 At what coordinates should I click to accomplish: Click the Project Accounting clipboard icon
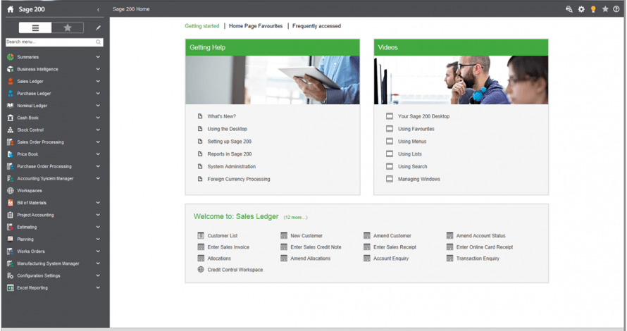[x=11, y=215]
